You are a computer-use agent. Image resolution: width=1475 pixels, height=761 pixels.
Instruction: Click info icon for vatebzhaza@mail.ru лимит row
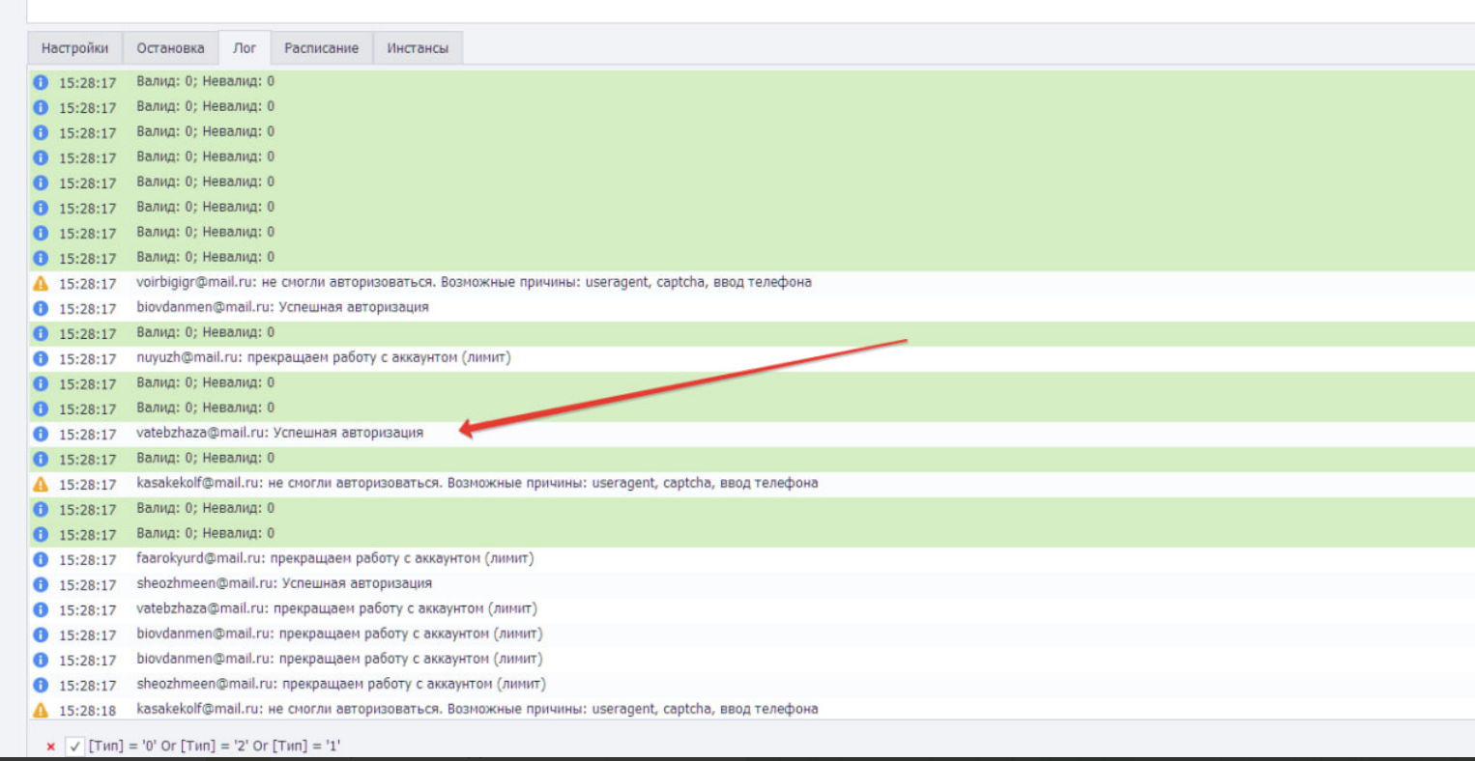[41, 609]
